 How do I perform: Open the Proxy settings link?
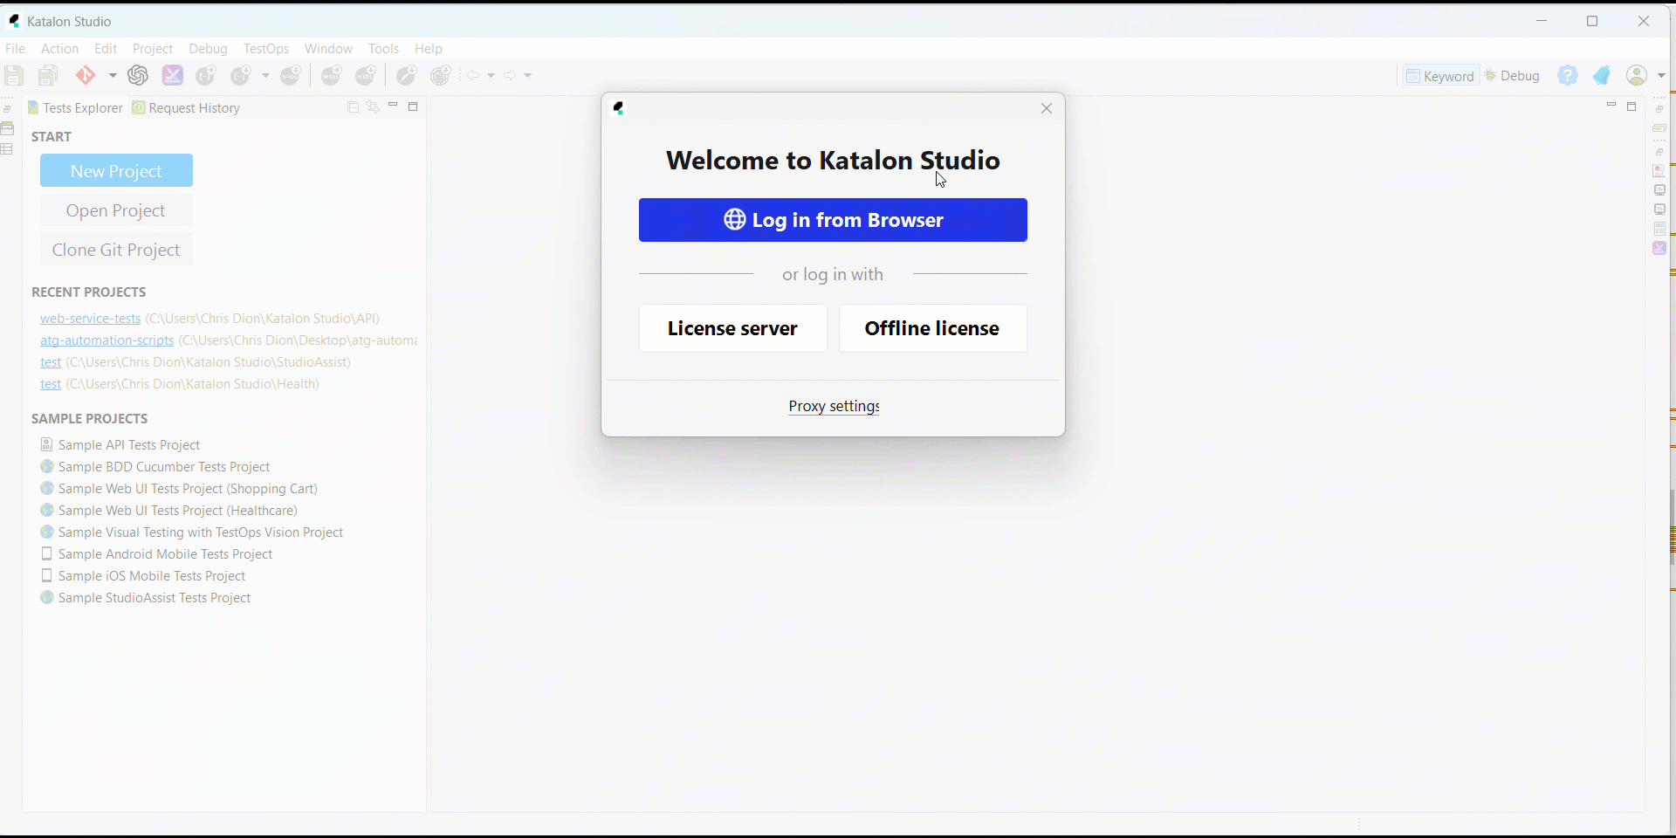coord(834,406)
